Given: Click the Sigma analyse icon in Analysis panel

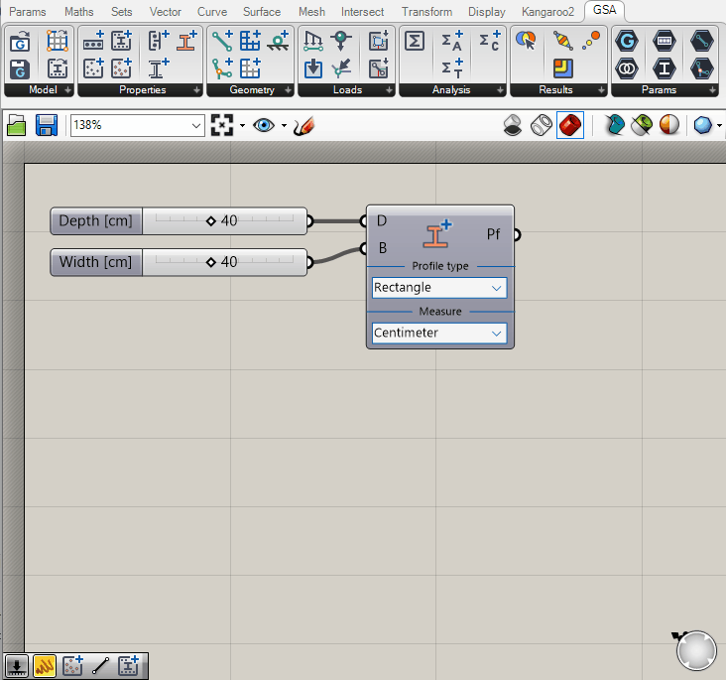Looking at the screenshot, I should pos(417,41).
